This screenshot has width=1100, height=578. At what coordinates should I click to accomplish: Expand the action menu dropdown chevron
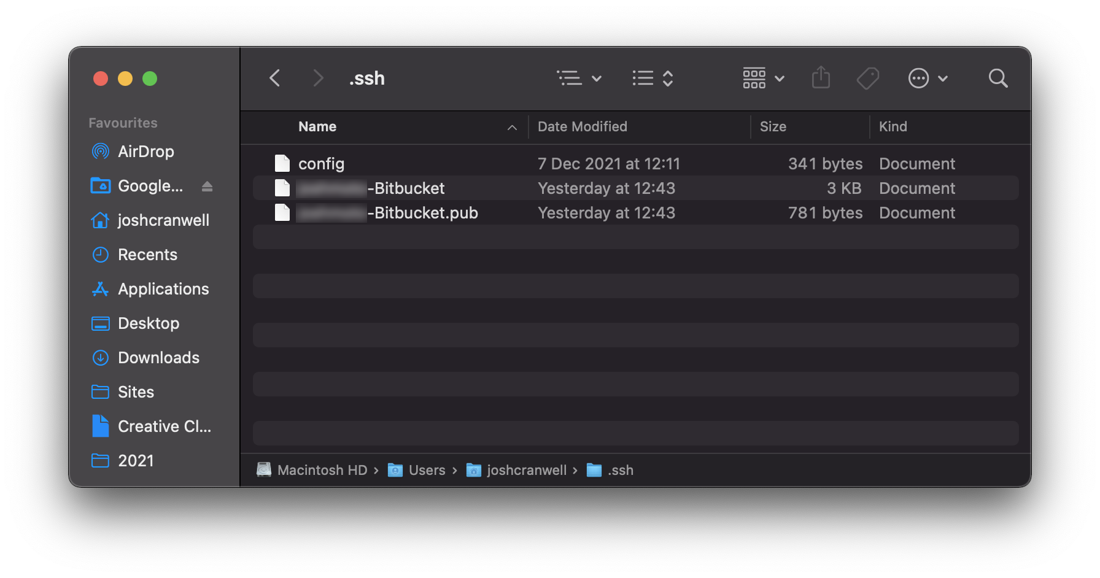(x=943, y=79)
